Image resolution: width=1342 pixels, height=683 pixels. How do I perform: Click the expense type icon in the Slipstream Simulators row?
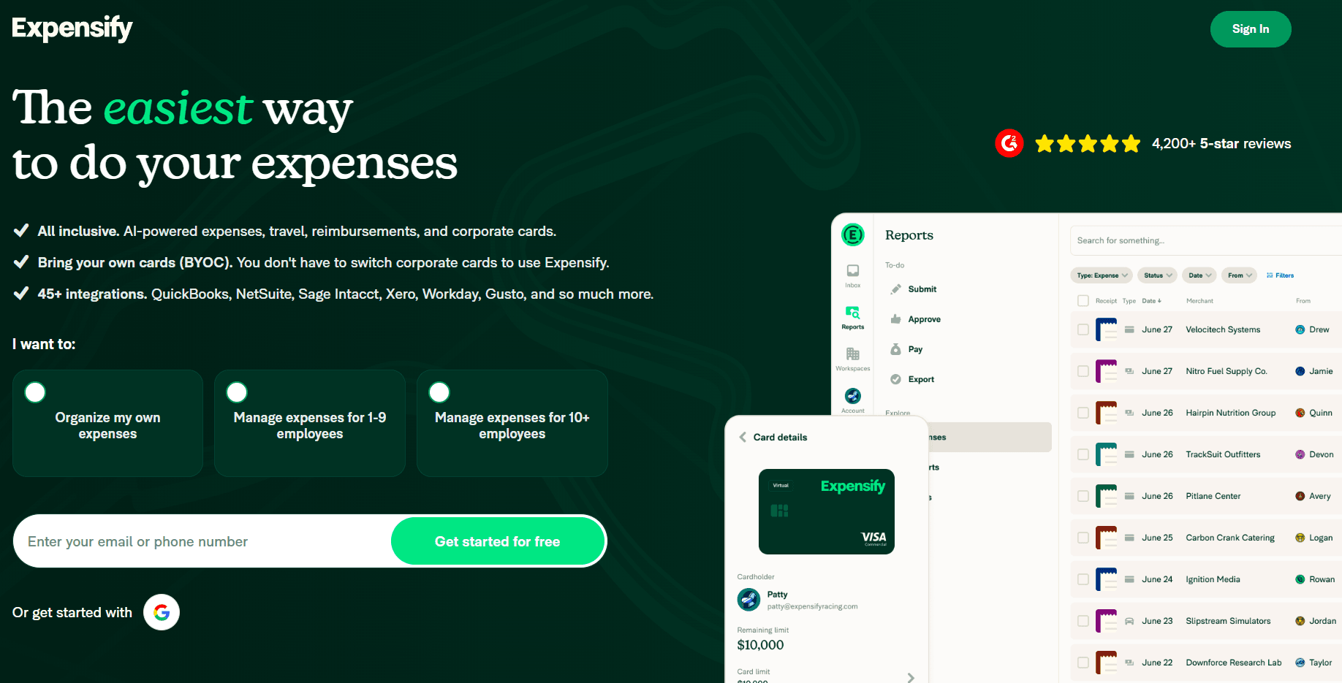click(x=1129, y=621)
